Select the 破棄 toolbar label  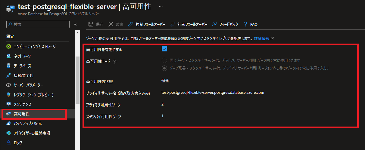click(120, 24)
